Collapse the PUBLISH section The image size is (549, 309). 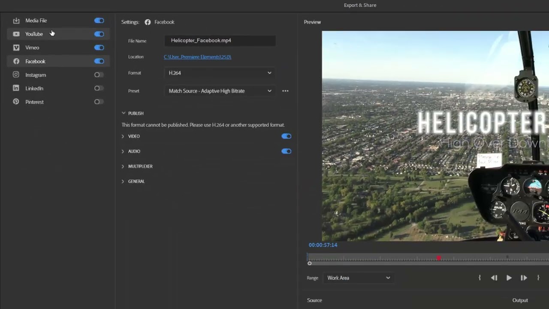pos(124,113)
